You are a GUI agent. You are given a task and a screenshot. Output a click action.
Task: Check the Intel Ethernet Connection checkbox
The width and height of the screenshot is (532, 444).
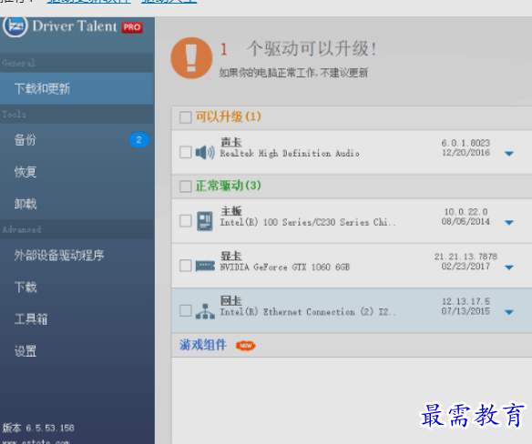pyautogui.click(x=186, y=311)
